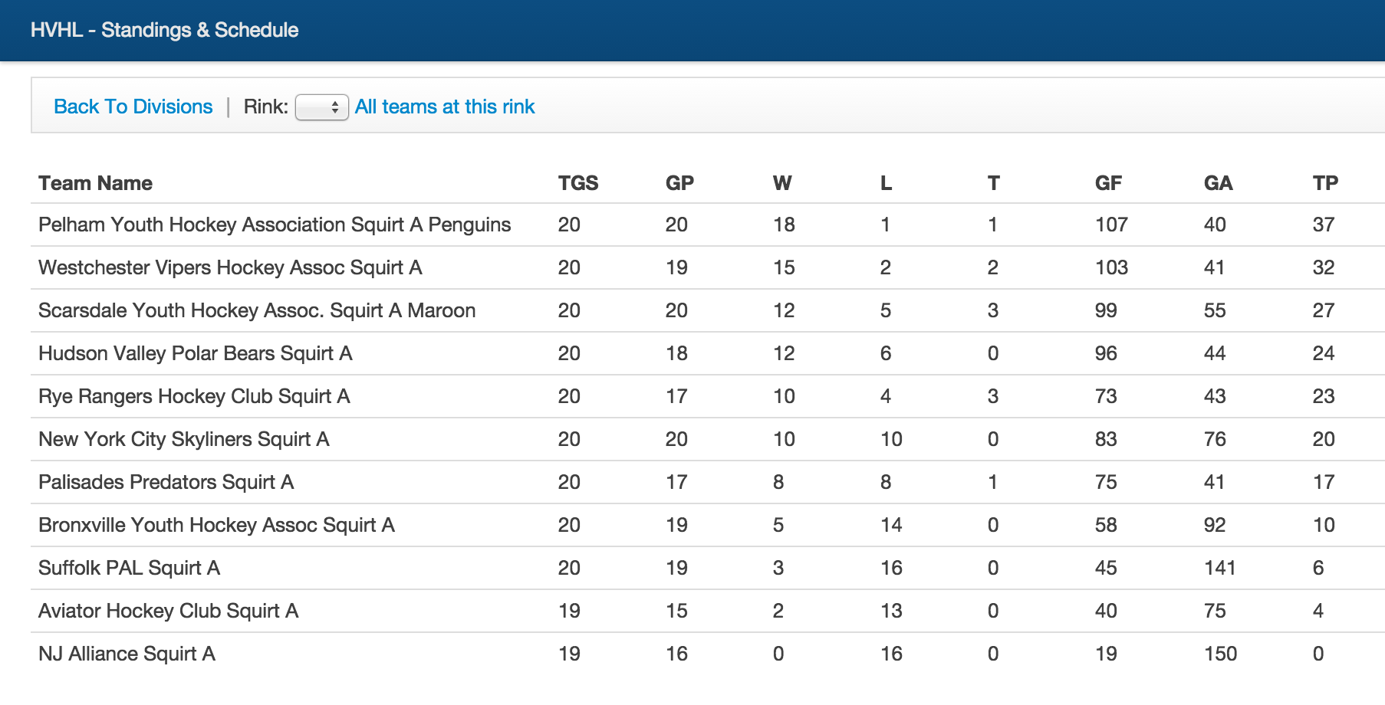
Task: Select Bronxville Youth Hockey Assoc Squirt A
Action: (x=216, y=525)
